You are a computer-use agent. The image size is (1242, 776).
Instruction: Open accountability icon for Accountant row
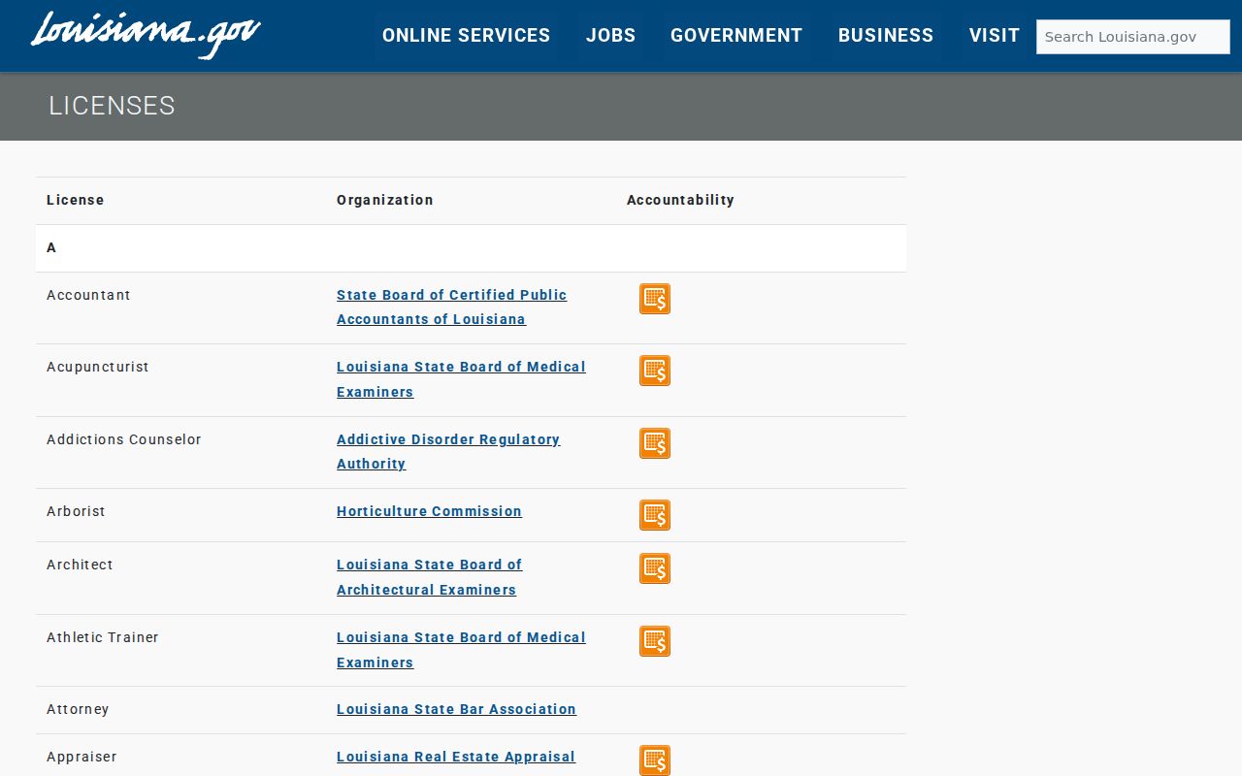[655, 299]
